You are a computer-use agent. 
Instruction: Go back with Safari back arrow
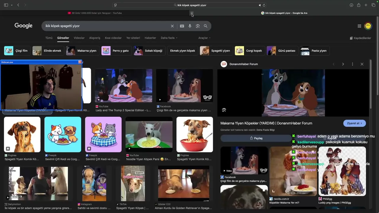(18, 5)
